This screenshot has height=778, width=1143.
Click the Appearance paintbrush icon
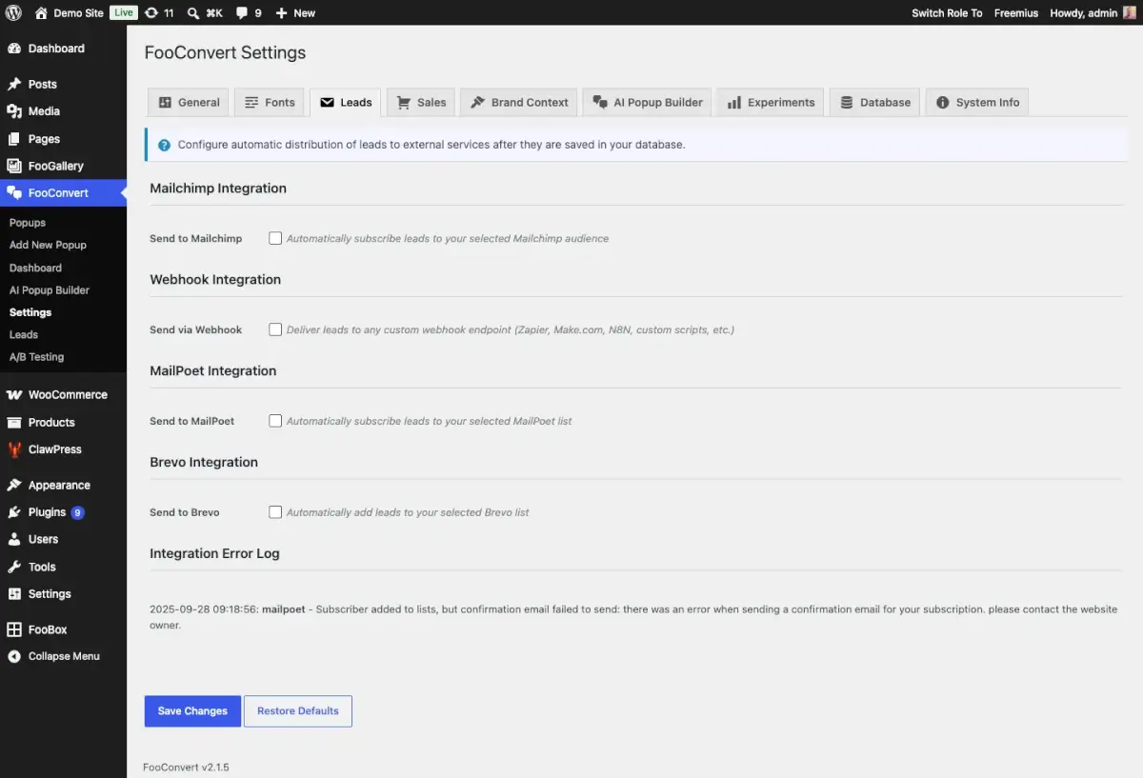point(14,485)
